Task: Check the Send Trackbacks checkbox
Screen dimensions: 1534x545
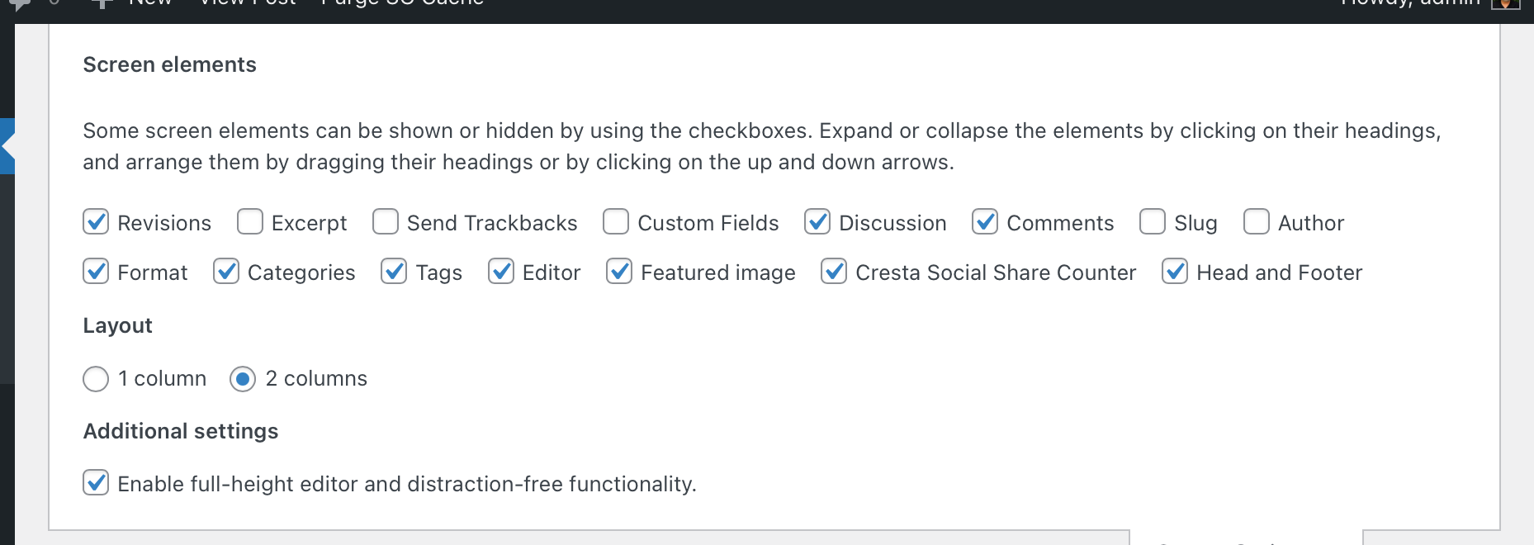Action: (x=385, y=221)
